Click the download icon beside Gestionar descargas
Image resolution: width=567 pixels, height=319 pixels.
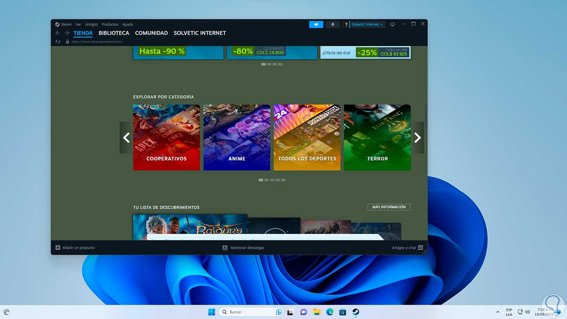coord(225,248)
